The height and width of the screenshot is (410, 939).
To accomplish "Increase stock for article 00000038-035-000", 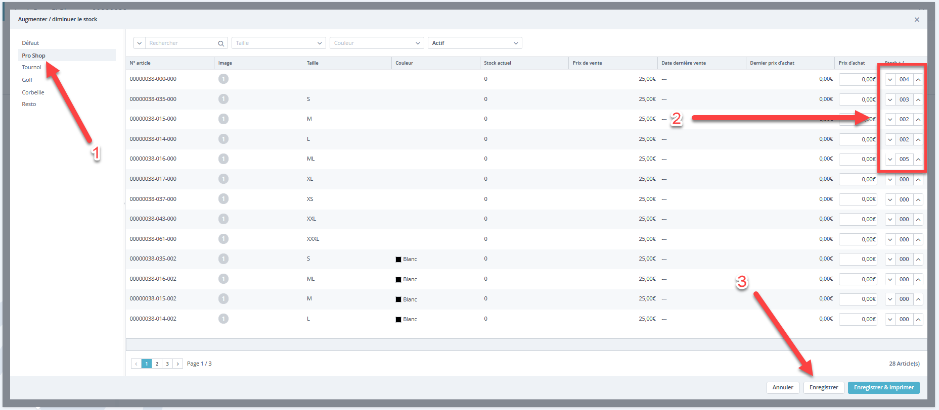I will [918, 99].
